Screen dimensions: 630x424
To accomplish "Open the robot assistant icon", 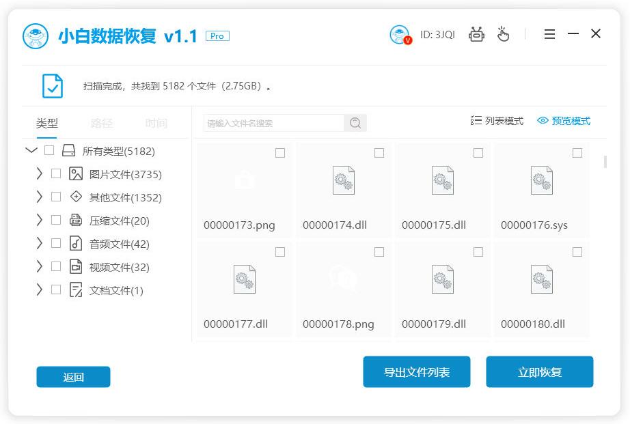I will 476,33.
